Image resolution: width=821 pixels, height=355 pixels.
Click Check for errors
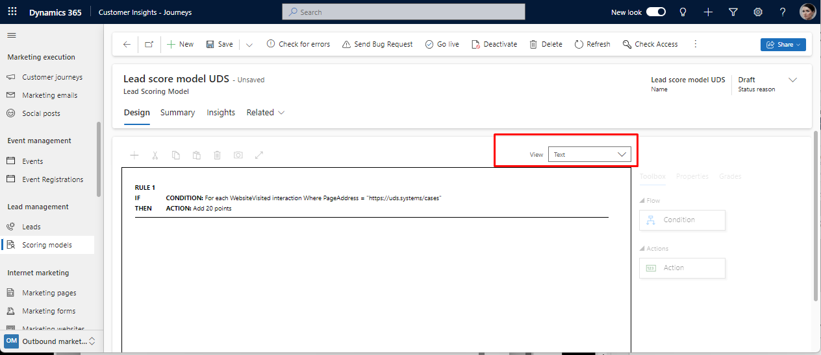(x=298, y=44)
